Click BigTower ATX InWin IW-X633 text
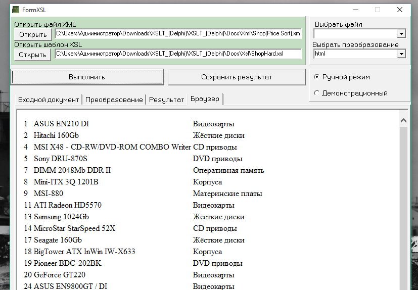 (x=84, y=252)
